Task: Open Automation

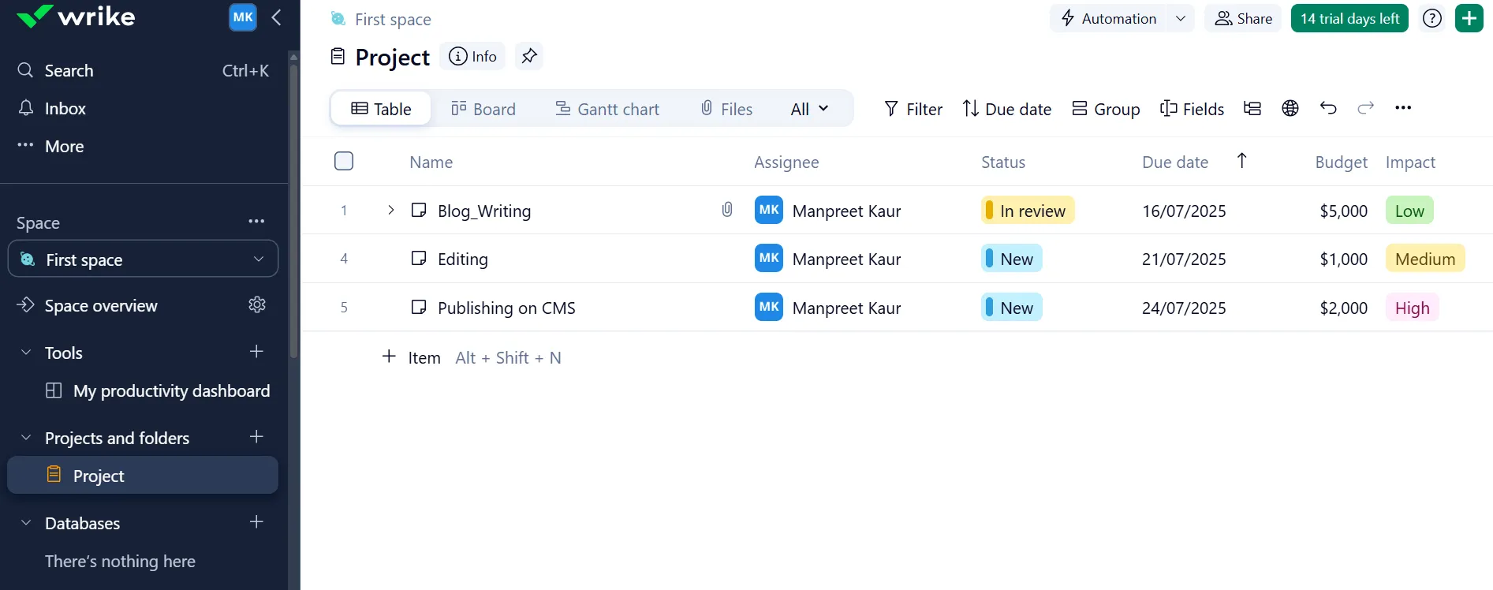Action: [1109, 18]
